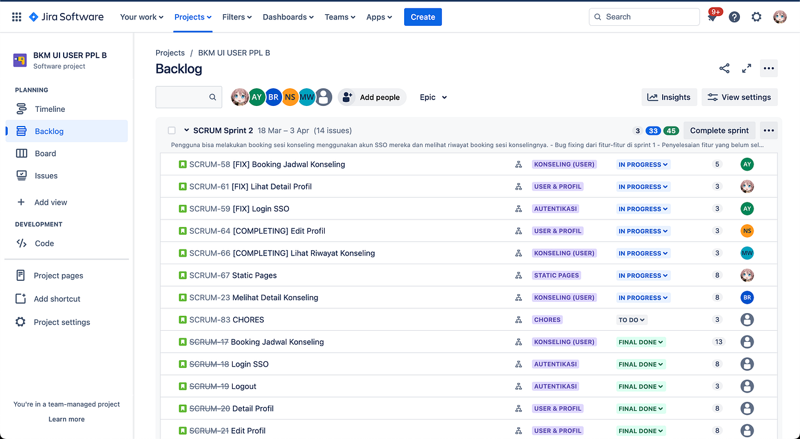Open the settings gear icon in top bar
Screen dimensions: 800x439
pyautogui.click(x=756, y=17)
